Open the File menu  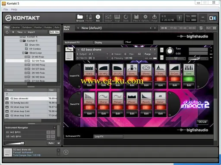click(6, 9)
